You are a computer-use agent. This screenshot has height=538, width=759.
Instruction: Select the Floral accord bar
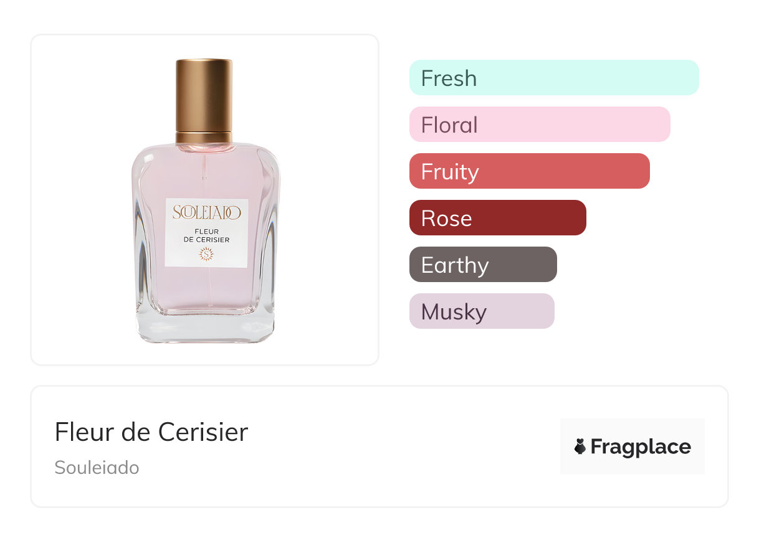540,125
